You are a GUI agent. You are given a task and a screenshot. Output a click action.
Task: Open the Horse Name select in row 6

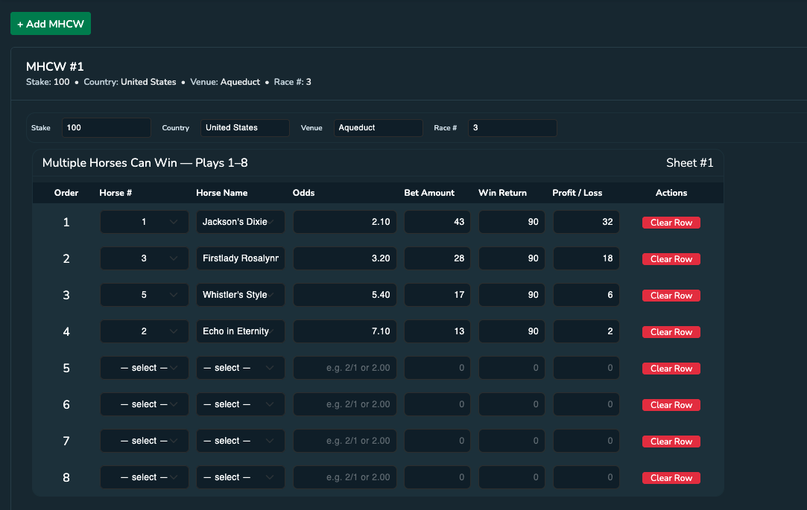tap(240, 404)
